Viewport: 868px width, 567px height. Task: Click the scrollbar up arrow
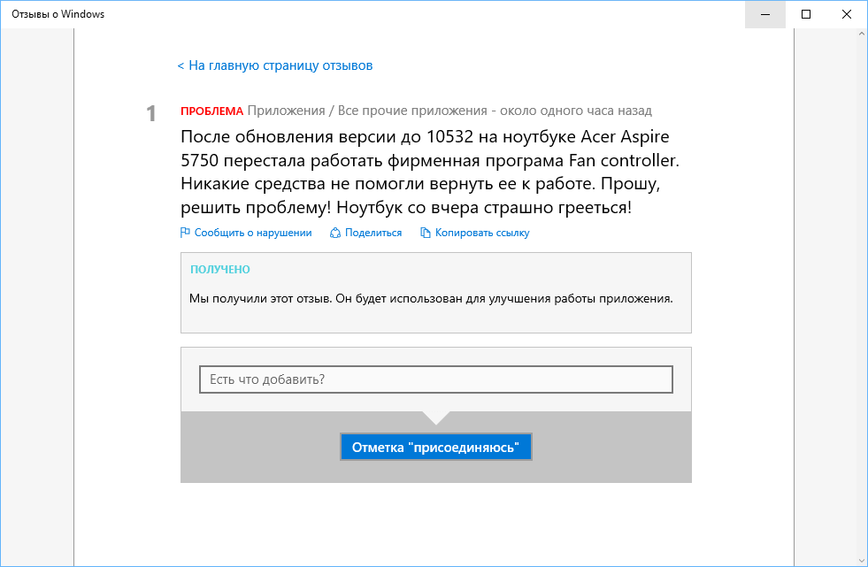point(862,34)
